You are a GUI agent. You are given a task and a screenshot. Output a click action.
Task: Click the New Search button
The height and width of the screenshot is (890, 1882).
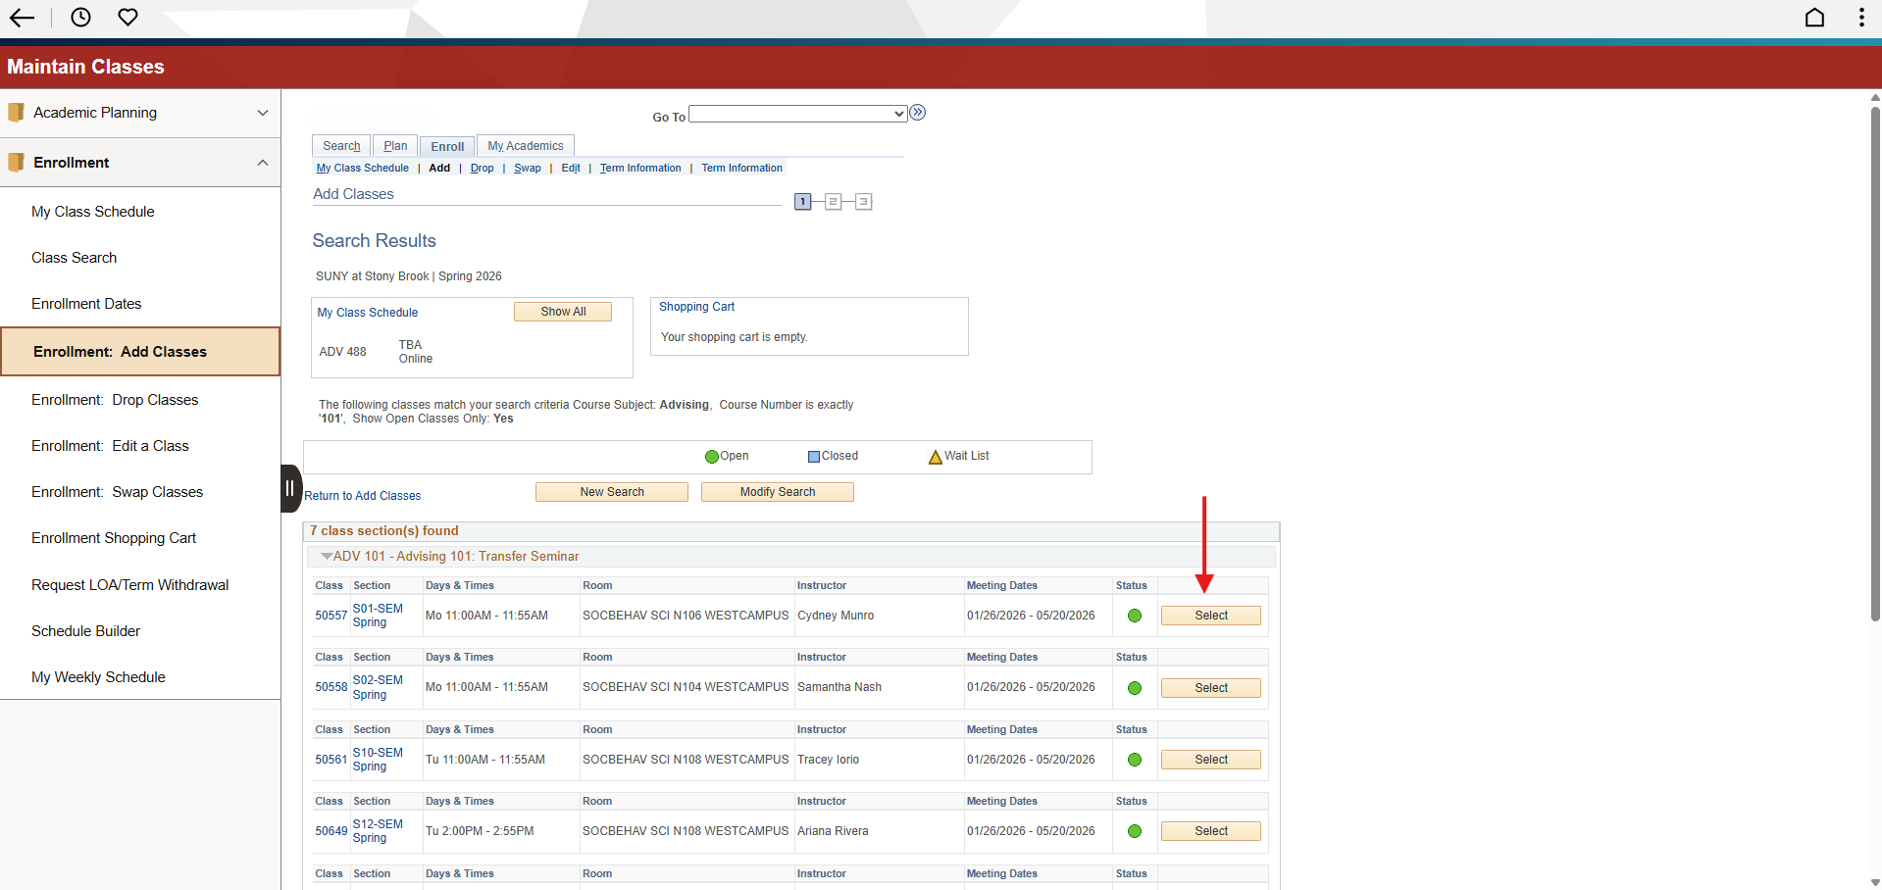coord(612,492)
